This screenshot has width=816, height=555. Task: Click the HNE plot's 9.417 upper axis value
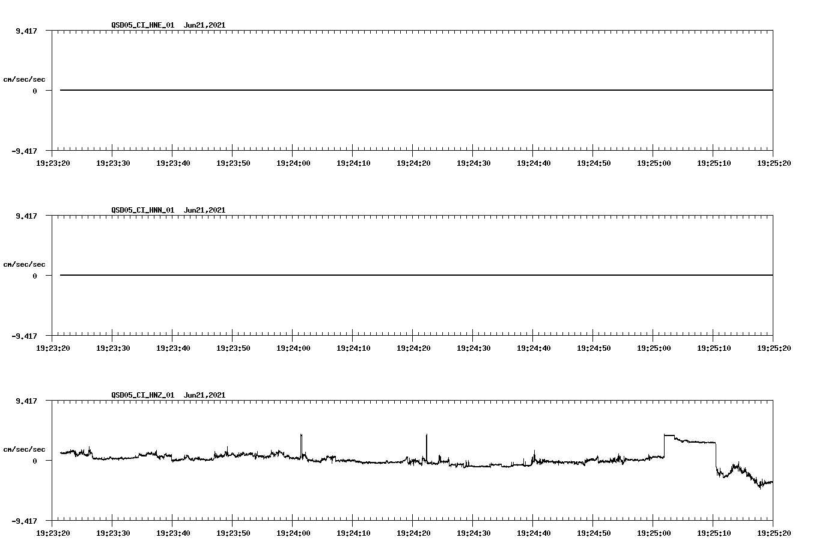point(26,31)
